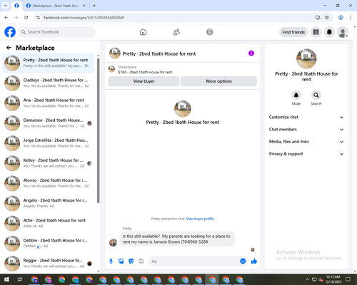The image size is (357, 285).
Task: Expand the Privacy & support section
Action: (x=306, y=154)
